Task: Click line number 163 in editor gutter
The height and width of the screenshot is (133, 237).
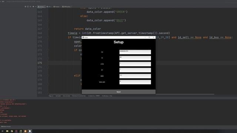Action: point(40,12)
